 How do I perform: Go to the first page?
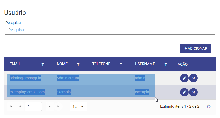click(11, 106)
